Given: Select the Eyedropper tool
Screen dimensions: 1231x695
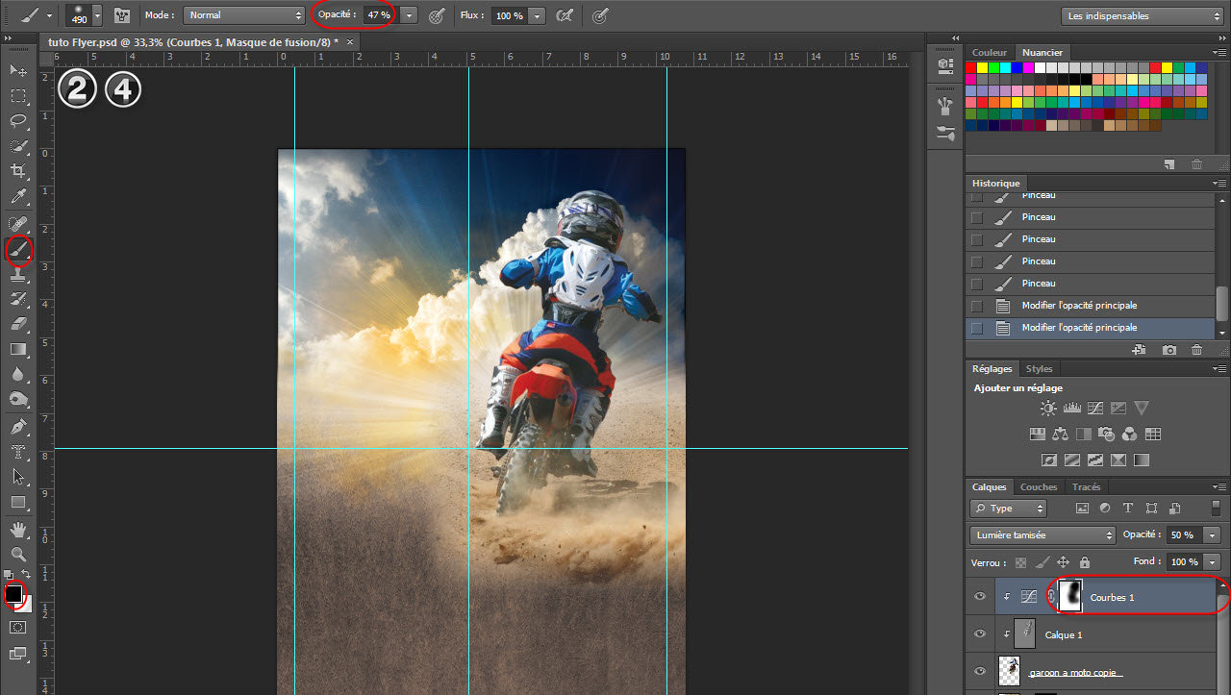Looking at the screenshot, I should coord(18,197).
